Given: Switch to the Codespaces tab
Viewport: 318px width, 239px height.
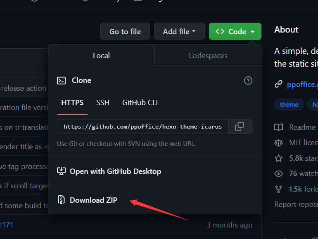Looking at the screenshot, I should tap(208, 55).
